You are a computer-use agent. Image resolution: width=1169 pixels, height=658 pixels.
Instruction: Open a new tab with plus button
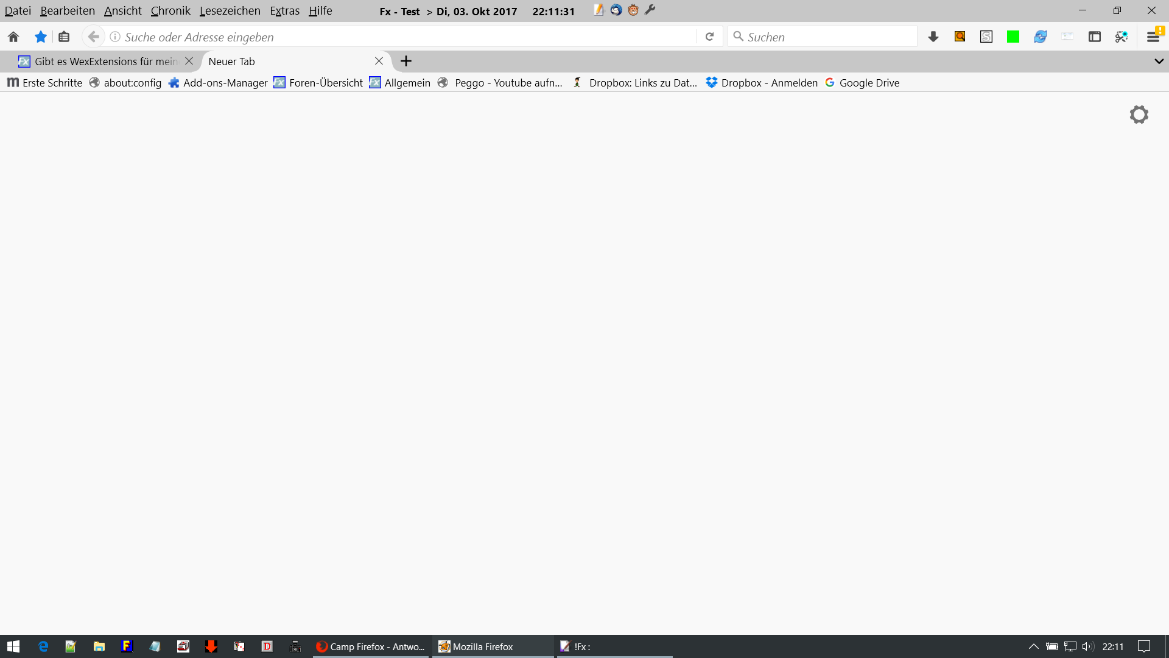406,62
